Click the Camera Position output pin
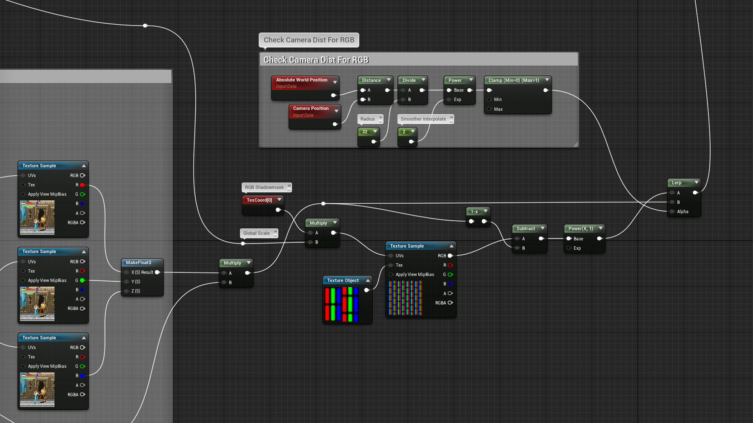The width and height of the screenshot is (753, 423). click(335, 124)
